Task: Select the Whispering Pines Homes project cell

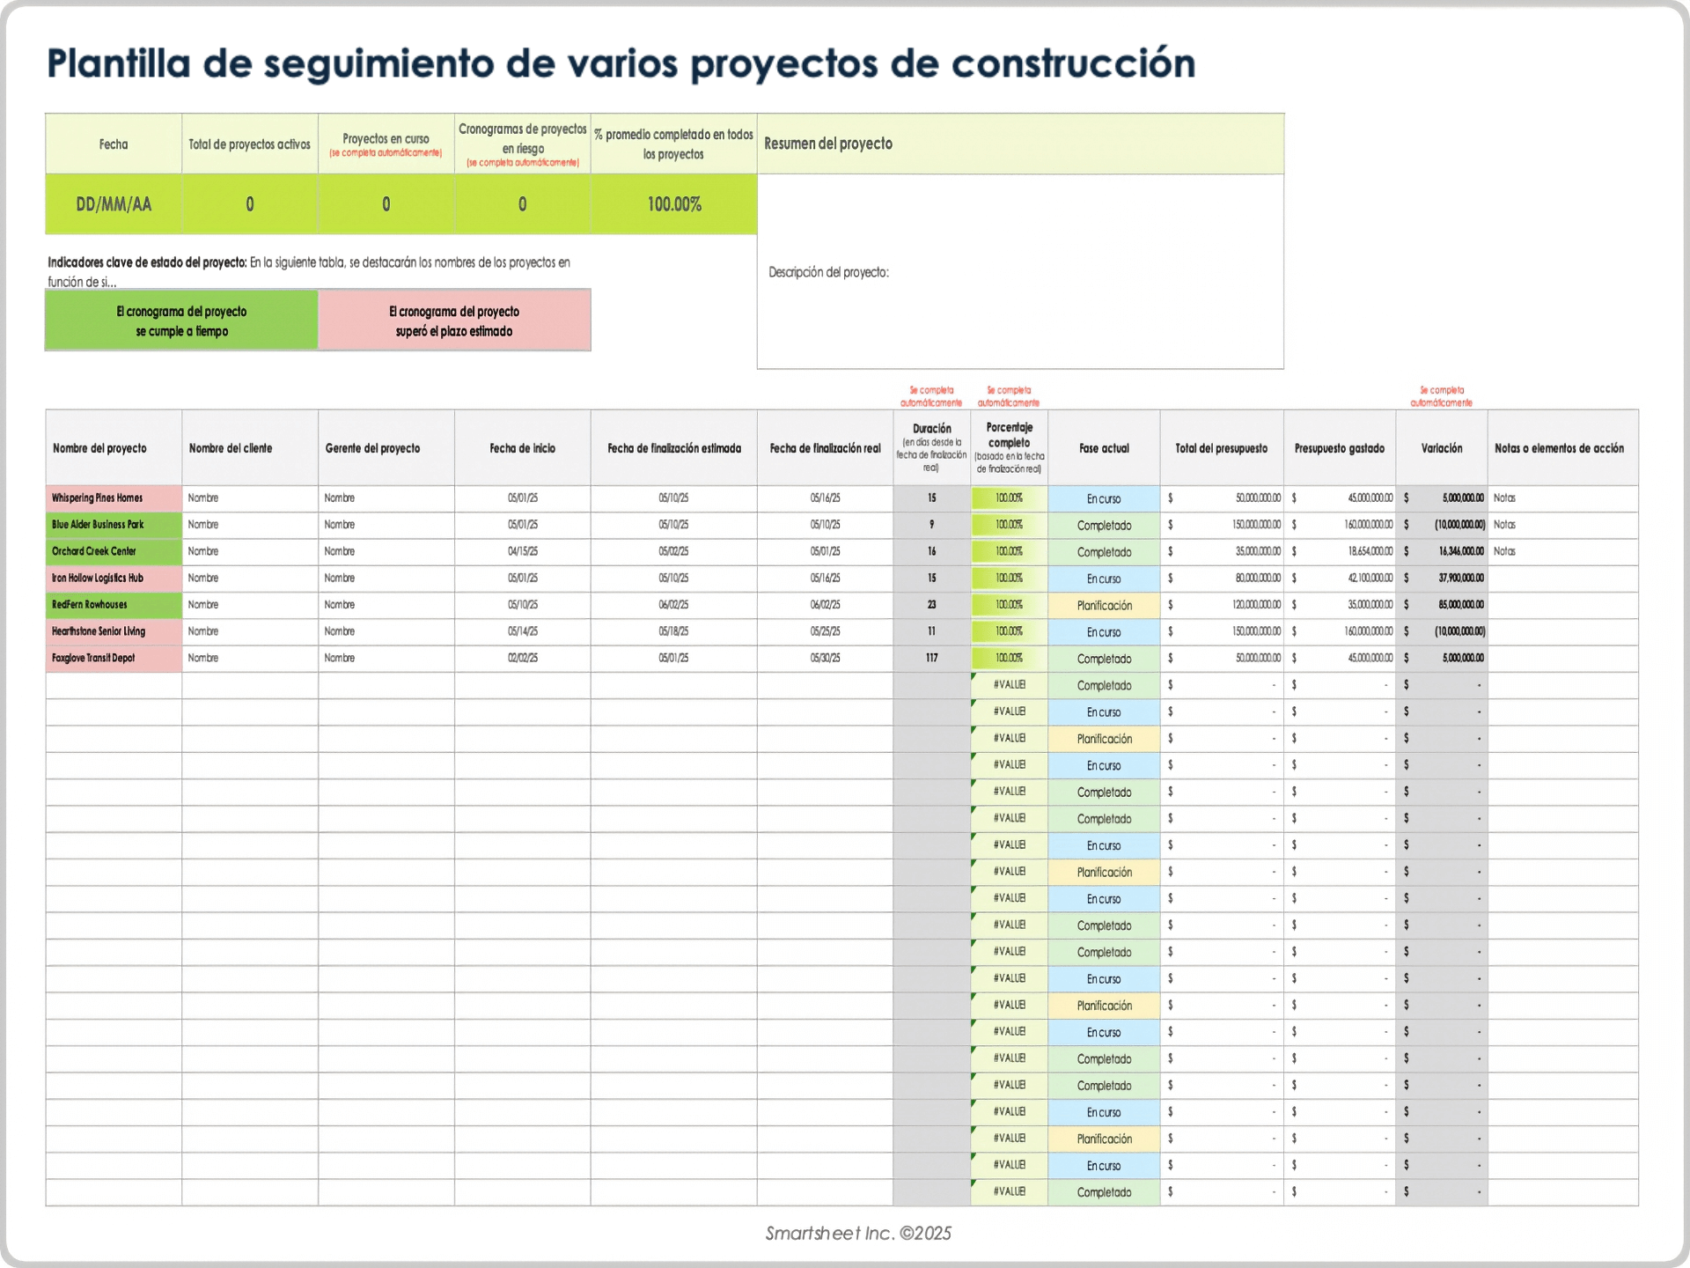Action: point(114,498)
